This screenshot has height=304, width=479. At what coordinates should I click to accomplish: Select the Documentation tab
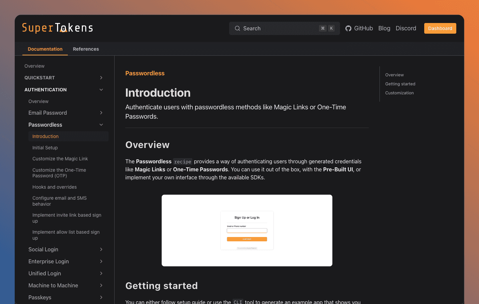[x=45, y=49]
